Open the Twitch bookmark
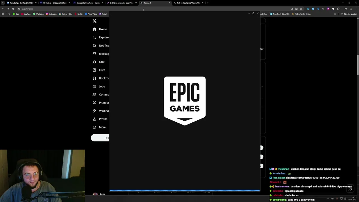This screenshot has height=202, width=359. (103, 14)
